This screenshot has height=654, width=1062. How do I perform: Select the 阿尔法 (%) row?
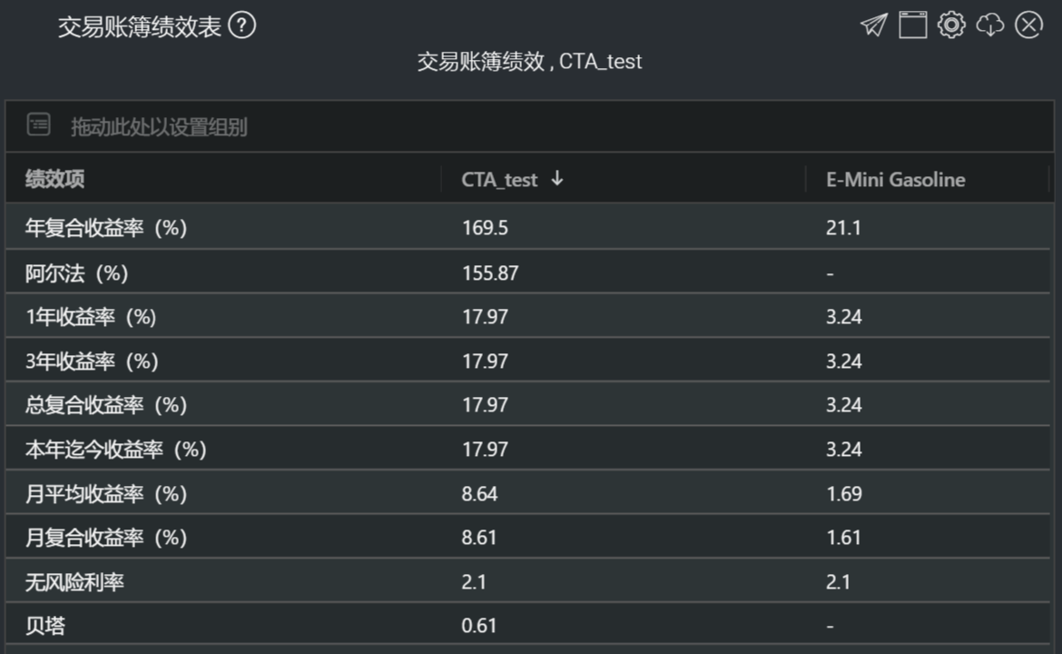pyautogui.click(x=528, y=272)
